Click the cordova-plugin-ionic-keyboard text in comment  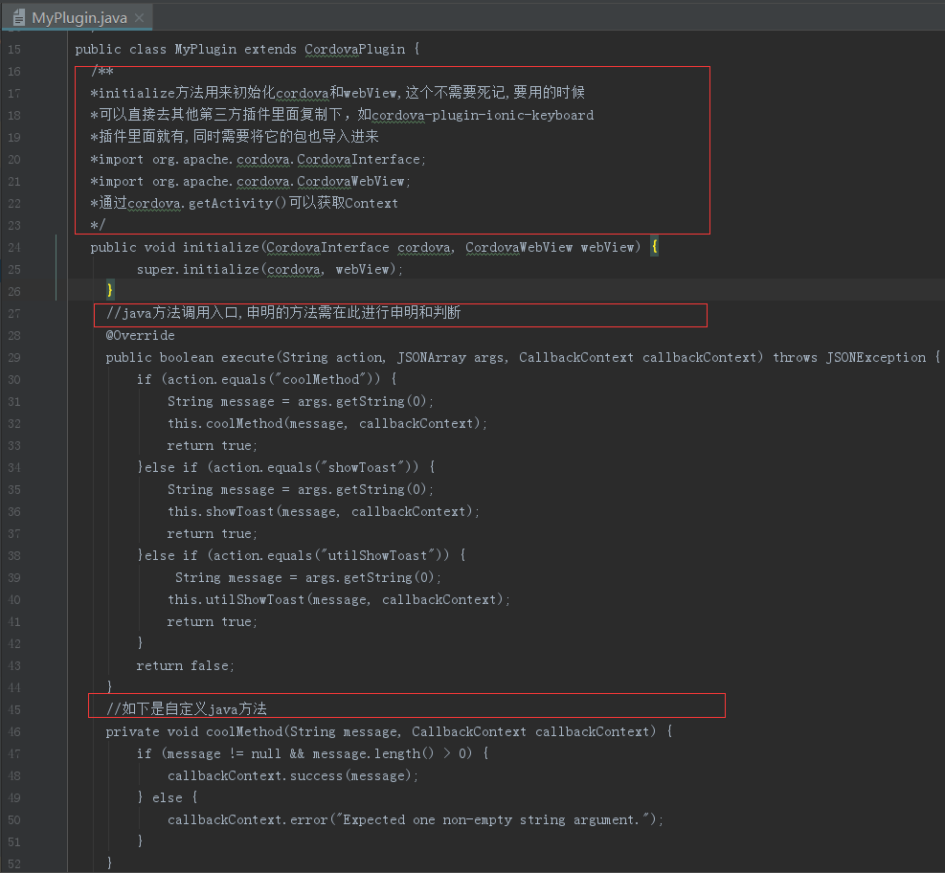pyautogui.click(x=483, y=115)
